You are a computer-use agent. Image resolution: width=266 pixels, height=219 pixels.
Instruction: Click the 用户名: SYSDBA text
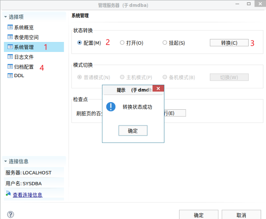[23, 183]
